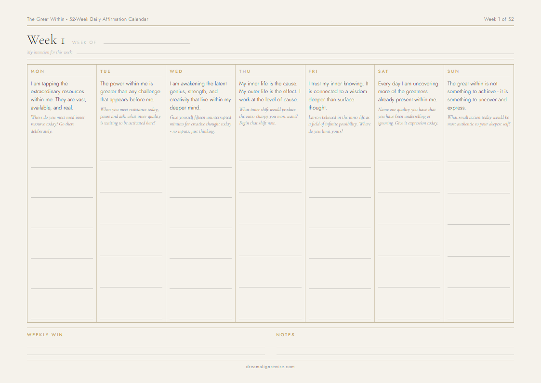
Task: Click the FRI column header
Action: point(313,71)
